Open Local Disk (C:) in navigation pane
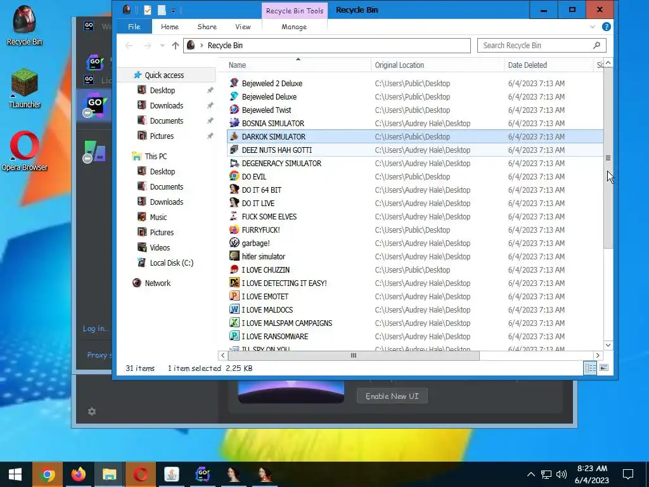The height and width of the screenshot is (487, 649). coord(171,263)
